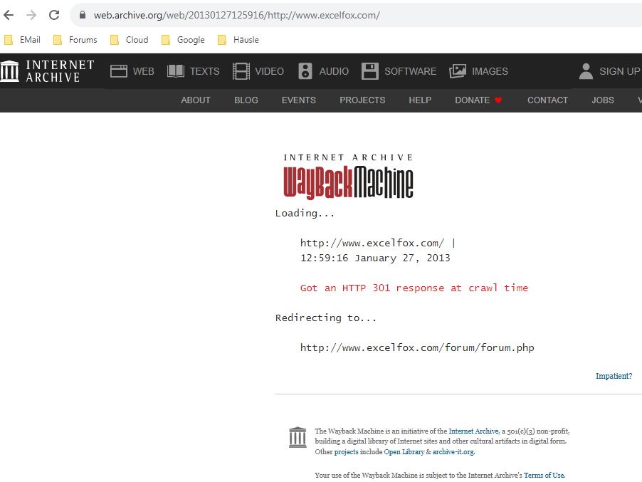The height and width of the screenshot is (482, 642).
Task: Click the Redirecting to... text
Action: [325, 318]
